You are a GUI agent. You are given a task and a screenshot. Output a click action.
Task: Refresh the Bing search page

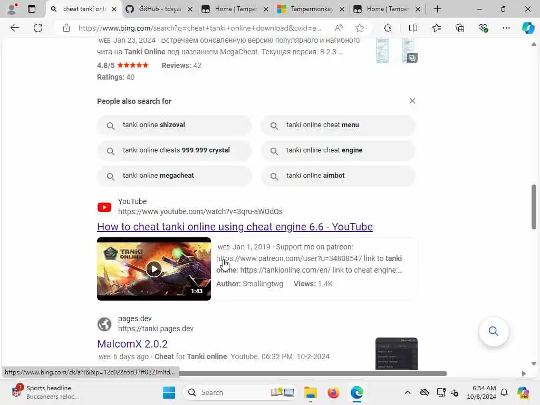38,28
